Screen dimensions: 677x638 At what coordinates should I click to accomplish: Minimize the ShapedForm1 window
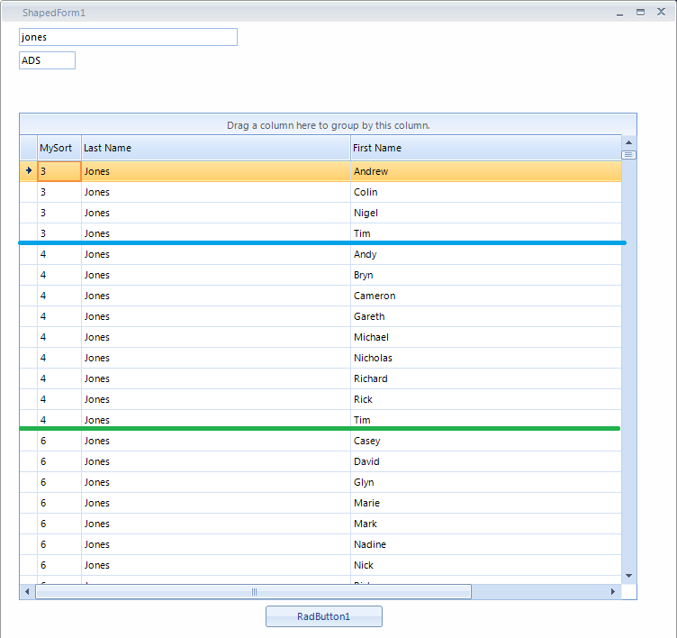pos(620,13)
